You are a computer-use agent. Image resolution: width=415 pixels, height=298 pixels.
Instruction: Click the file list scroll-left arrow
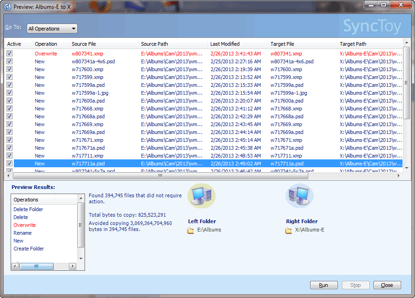pyautogui.click(x=8, y=176)
